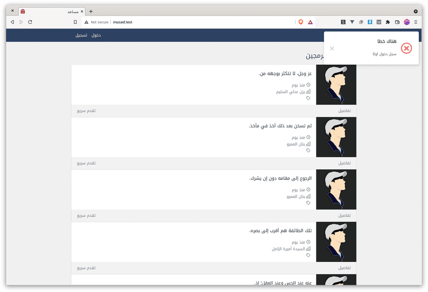Click the tag icon under يزن عدلي السليم
Image resolution: width=428 pixels, height=292 pixels.
click(x=308, y=98)
